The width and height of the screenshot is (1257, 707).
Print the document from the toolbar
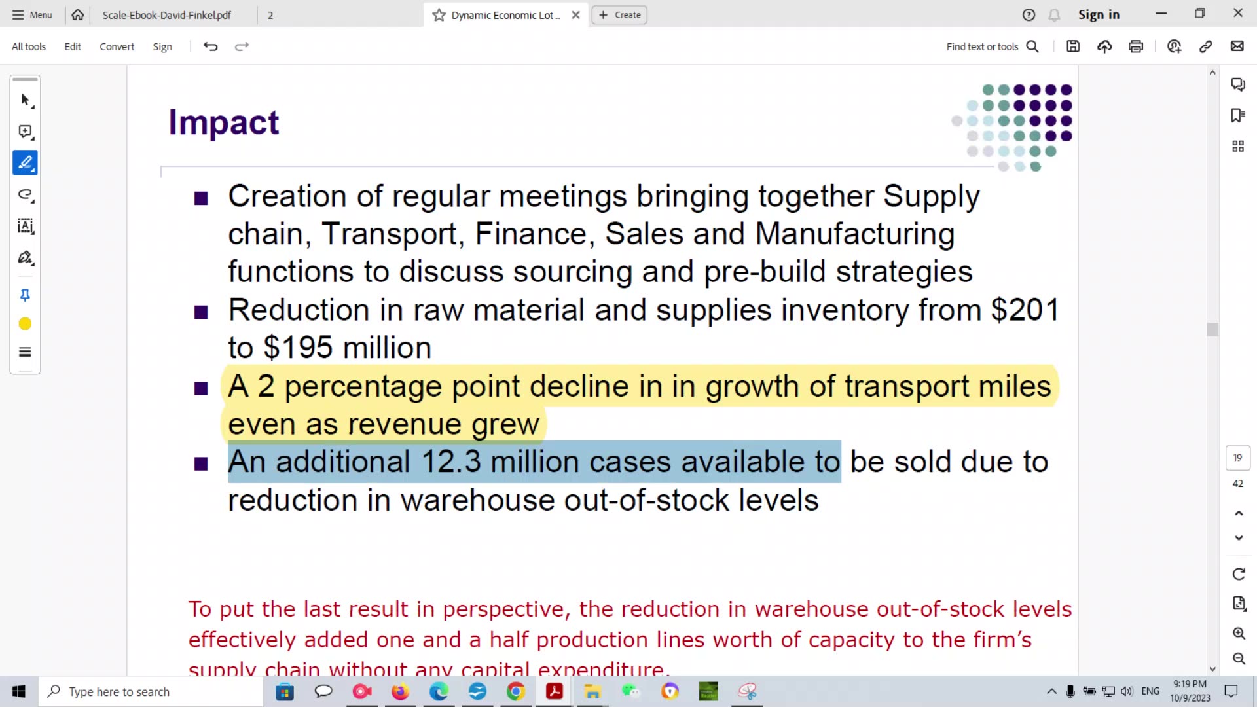point(1136,46)
